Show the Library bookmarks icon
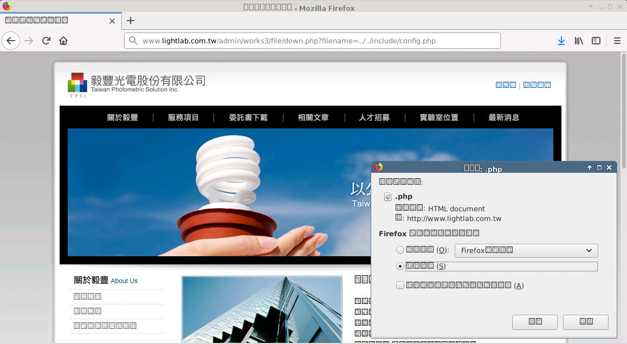627x344 pixels. [x=579, y=41]
